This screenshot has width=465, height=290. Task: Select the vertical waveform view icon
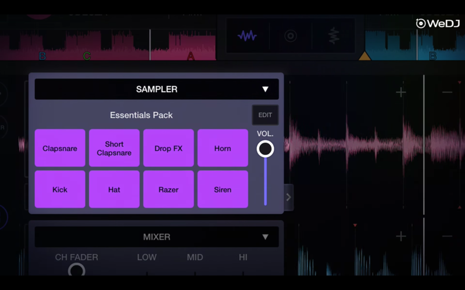pos(333,36)
